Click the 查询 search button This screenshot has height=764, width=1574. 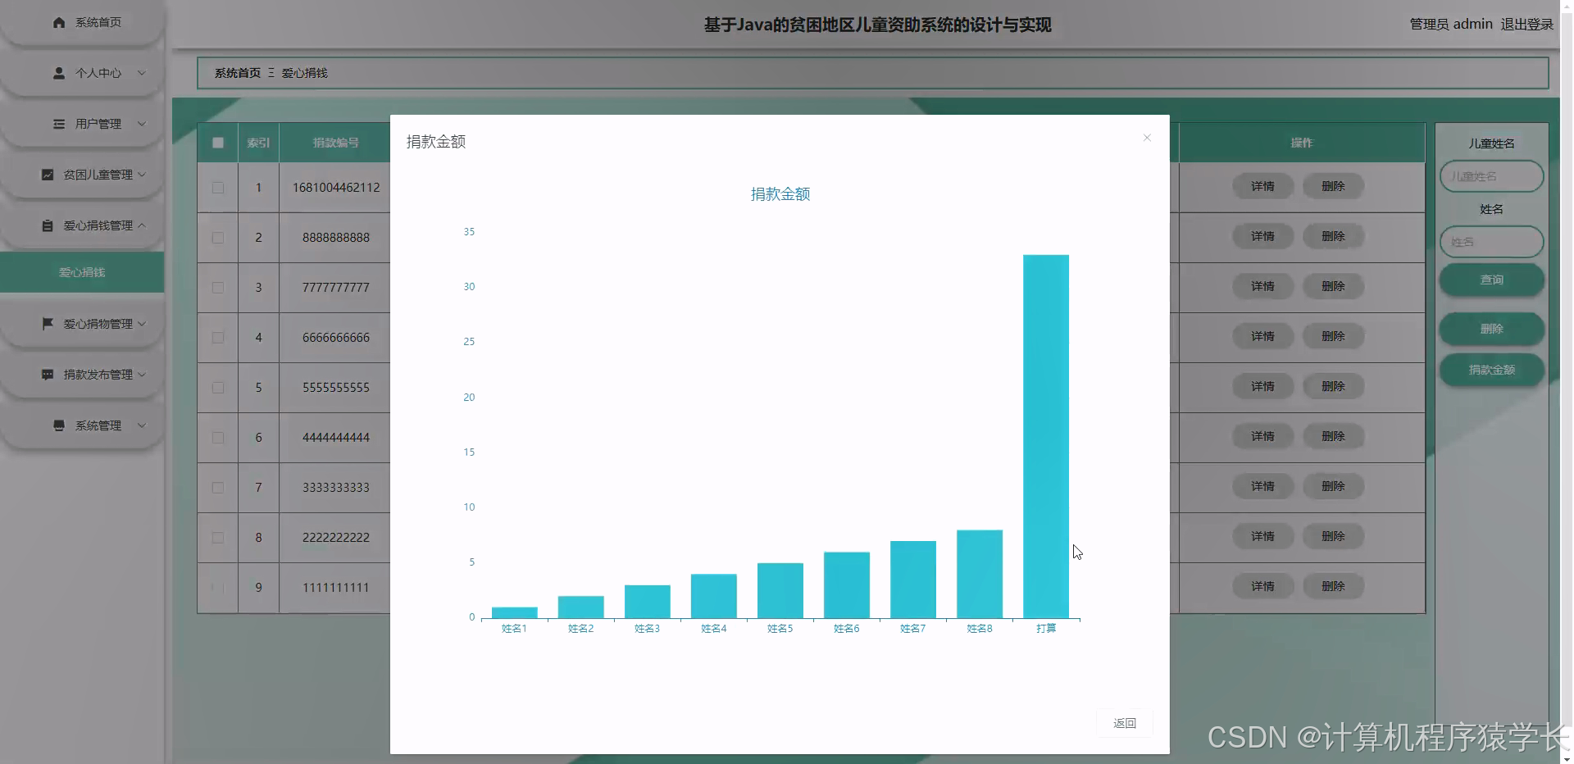[1491, 279]
